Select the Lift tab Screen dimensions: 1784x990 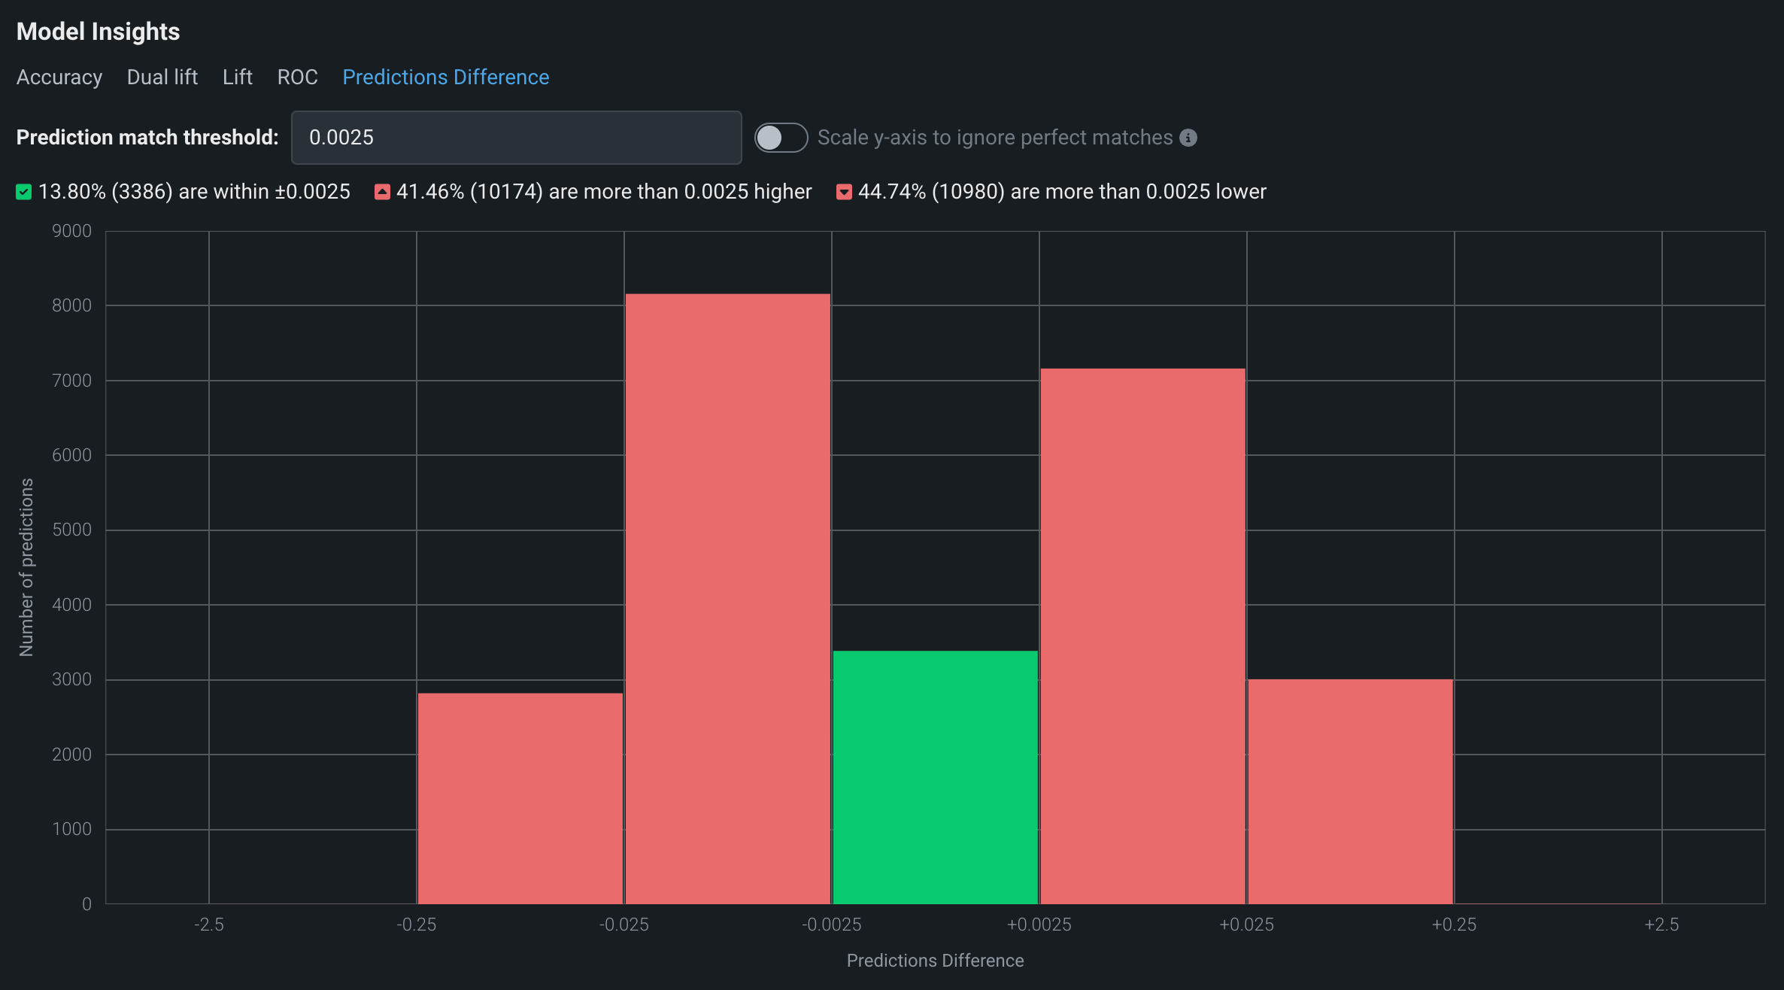click(x=237, y=77)
